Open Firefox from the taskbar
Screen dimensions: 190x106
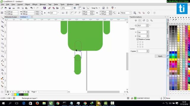(x=37, y=103)
